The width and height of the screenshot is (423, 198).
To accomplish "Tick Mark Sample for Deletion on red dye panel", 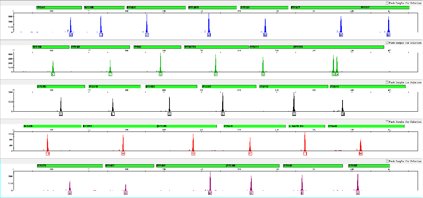I will pyautogui.click(x=387, y=122).
